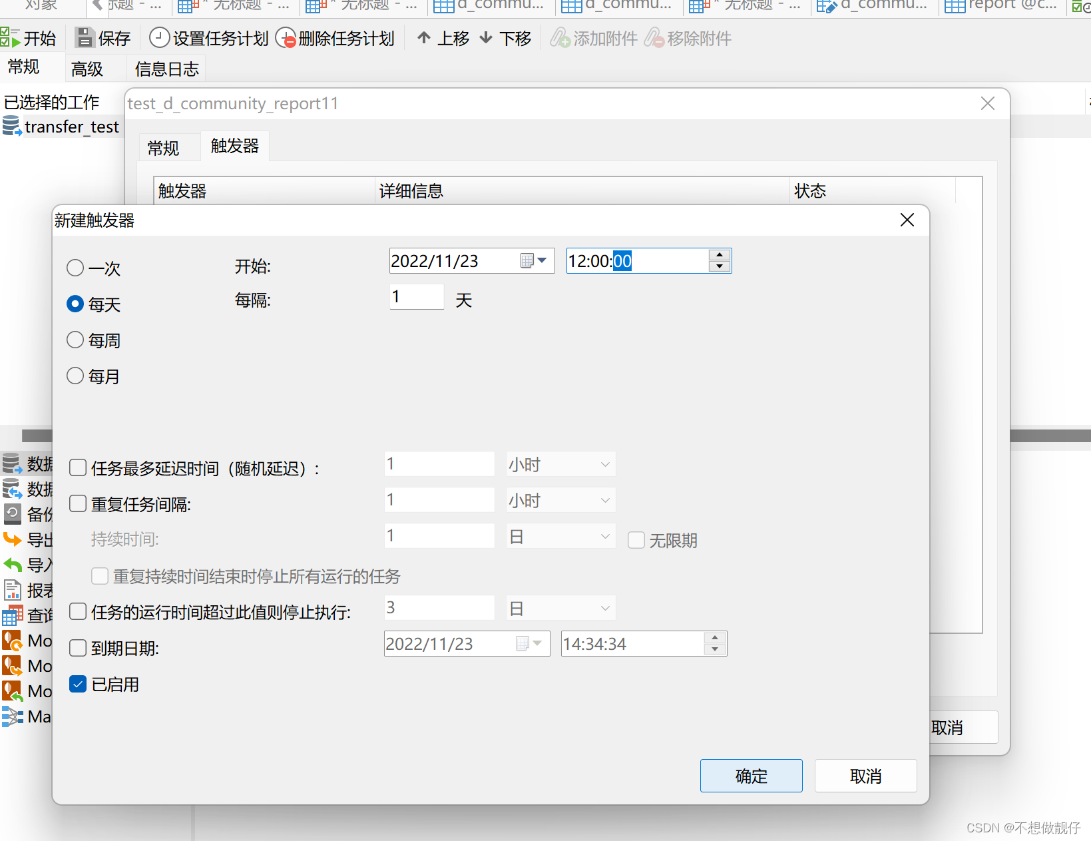Viewport: 1091px width, 841px height.
Task: Open the start date dropdown arrow
Action: [543, 260]
